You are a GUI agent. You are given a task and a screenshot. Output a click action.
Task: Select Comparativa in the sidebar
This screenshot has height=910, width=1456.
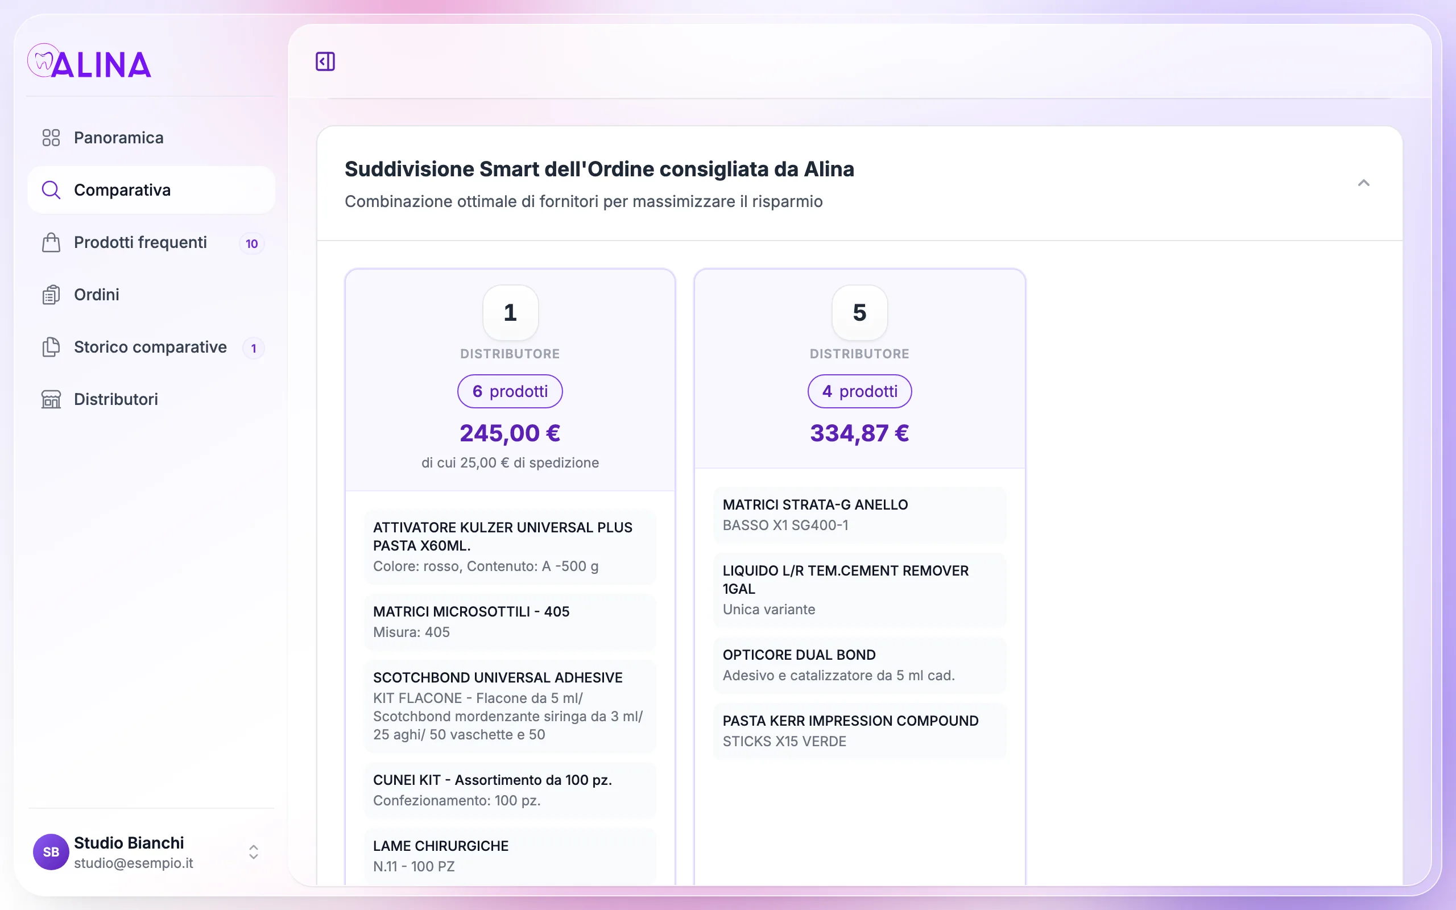[152, 190]
